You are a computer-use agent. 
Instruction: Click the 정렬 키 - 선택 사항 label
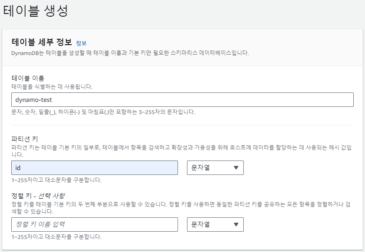pos(38,196)
